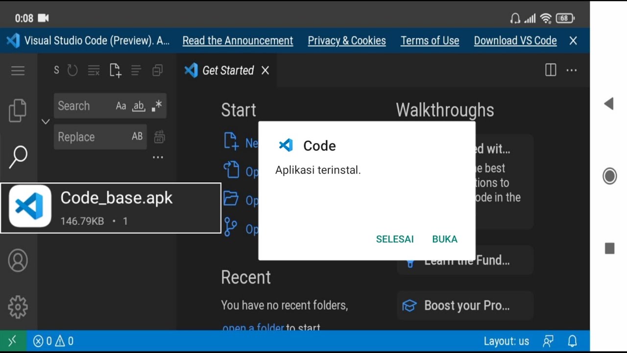Click the open a folder link
This screenshot has width=627, height=353.
(x=253, y=328)
